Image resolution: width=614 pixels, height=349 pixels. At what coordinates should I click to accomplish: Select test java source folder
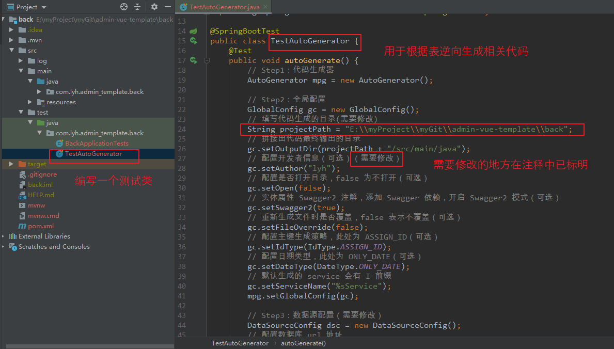(x=52, y=122)
